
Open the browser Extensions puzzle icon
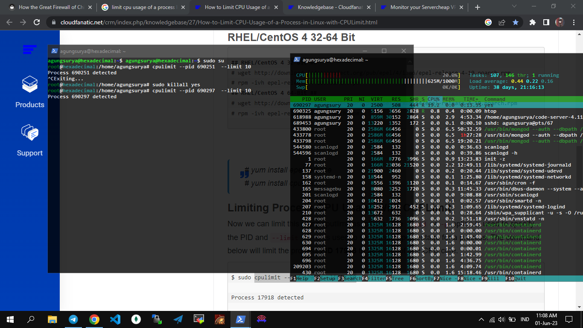click(532, 23)
